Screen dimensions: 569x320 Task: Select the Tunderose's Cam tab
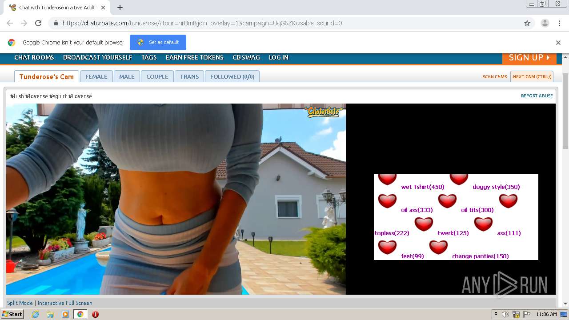tap(47, 76)
